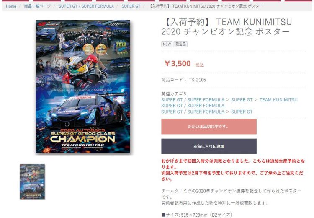Click the ¥3,500 price text
Viewport: 314px width, 218px height.
coord(178,64)
